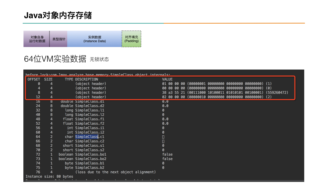Click double SimpleClass.d2

[82, 106]
